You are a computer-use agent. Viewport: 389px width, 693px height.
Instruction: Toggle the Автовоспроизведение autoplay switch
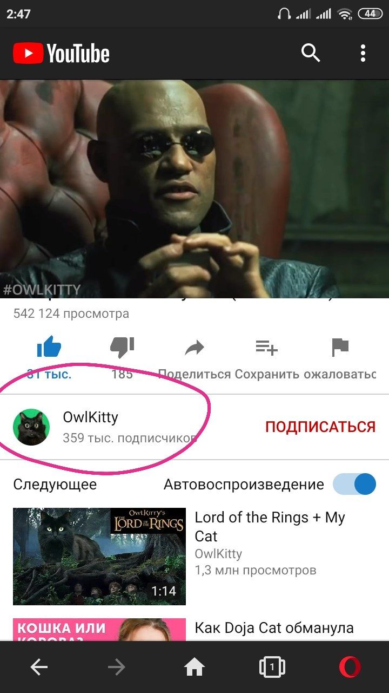[354, 484]
